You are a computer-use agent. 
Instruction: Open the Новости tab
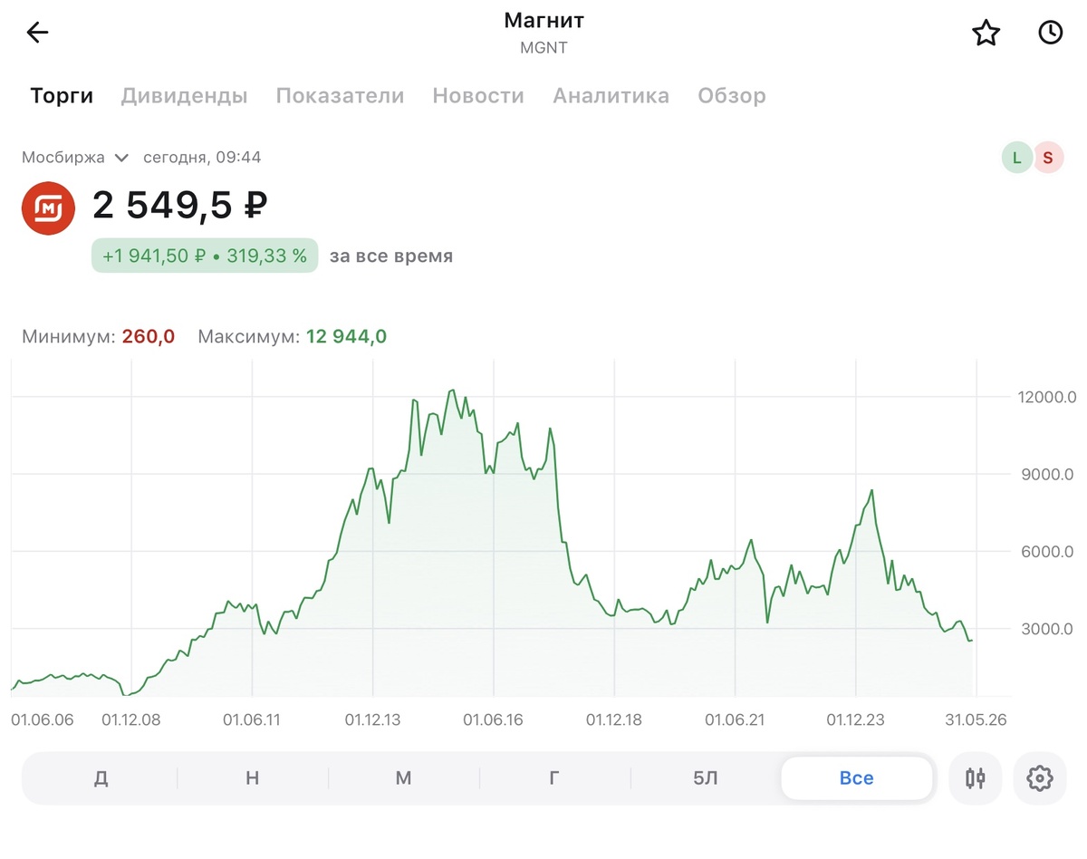[478, 96]
